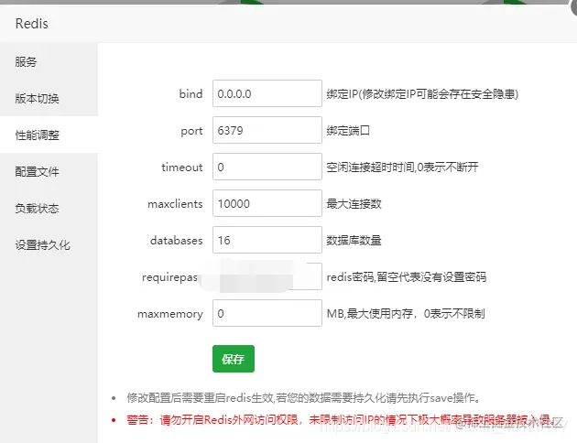This screenshot has height=443, width=577.
Task: Click the port field label
Action: pos(191,131)
